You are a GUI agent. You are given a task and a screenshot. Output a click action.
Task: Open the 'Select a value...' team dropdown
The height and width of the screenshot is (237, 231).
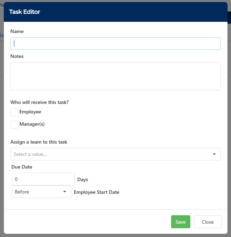116,154
